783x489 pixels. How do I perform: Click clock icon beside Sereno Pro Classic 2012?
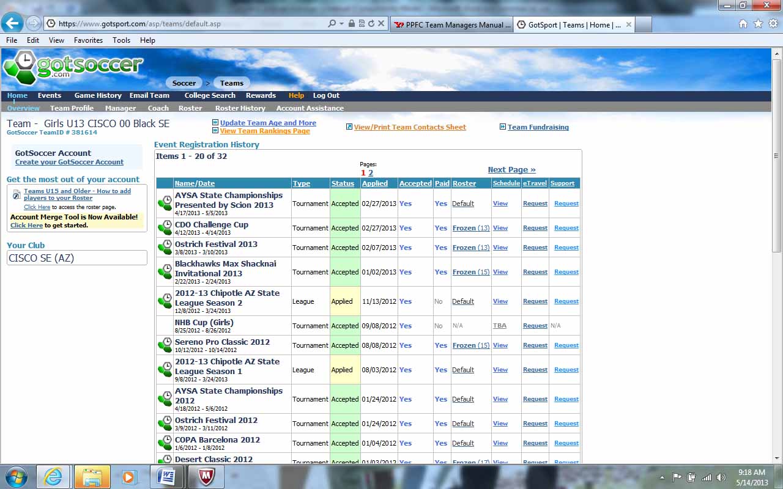[x=165, y=345]
